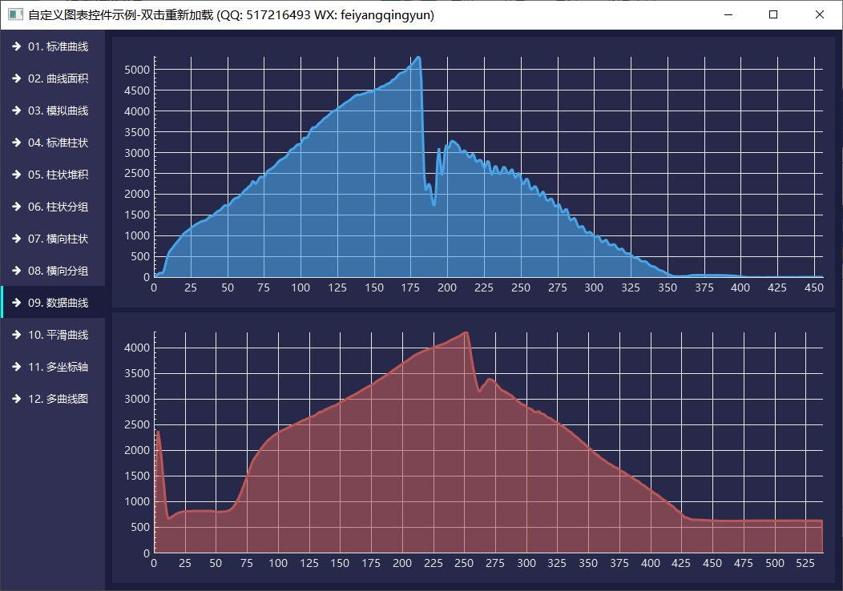Minimize the chart demo window
Image resolution: width=843 pixels, height=591 pixels.
point(728,14)
